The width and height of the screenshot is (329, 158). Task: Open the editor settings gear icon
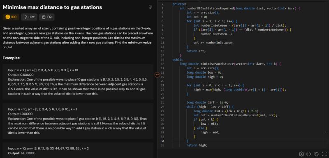coord(301,154)
